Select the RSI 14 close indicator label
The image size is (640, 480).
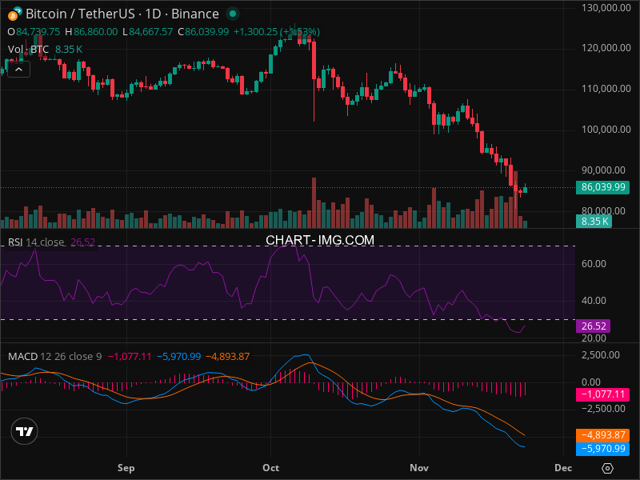tap(37, 242)
